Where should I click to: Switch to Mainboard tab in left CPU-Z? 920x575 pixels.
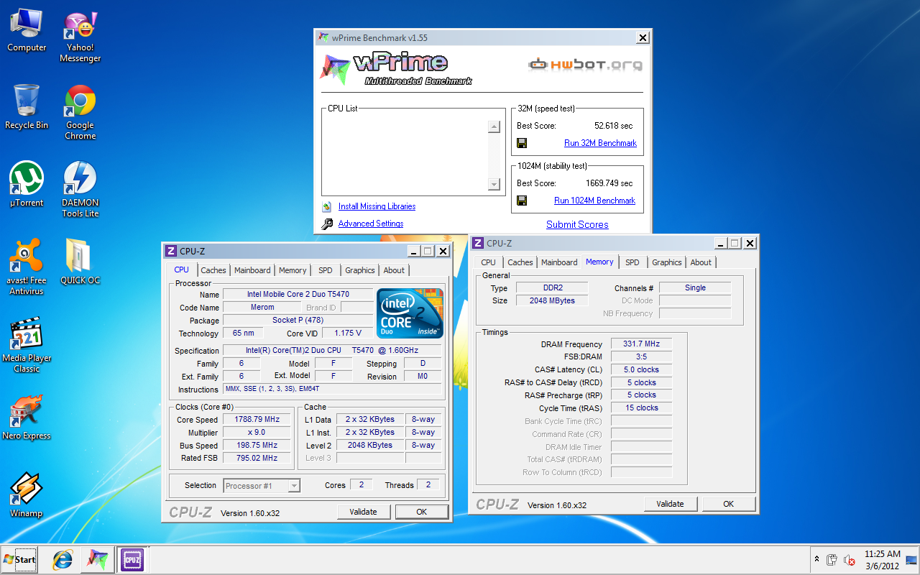[252, 270]
